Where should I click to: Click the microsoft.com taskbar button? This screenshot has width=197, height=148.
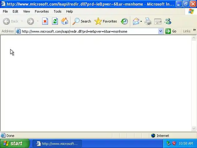(x=57, y=144)
